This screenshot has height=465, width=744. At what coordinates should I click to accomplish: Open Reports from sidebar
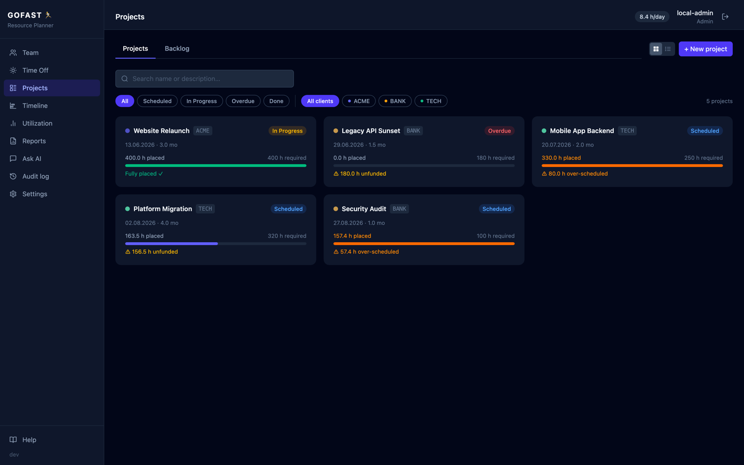52,141
